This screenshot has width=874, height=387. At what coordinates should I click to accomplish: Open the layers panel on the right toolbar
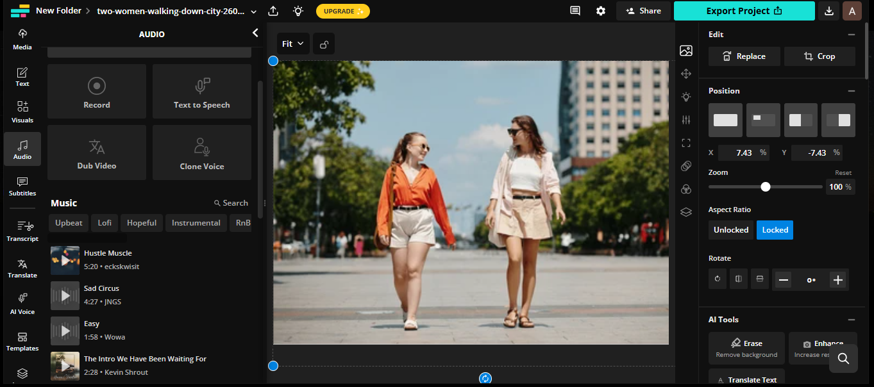coord(685,212)
